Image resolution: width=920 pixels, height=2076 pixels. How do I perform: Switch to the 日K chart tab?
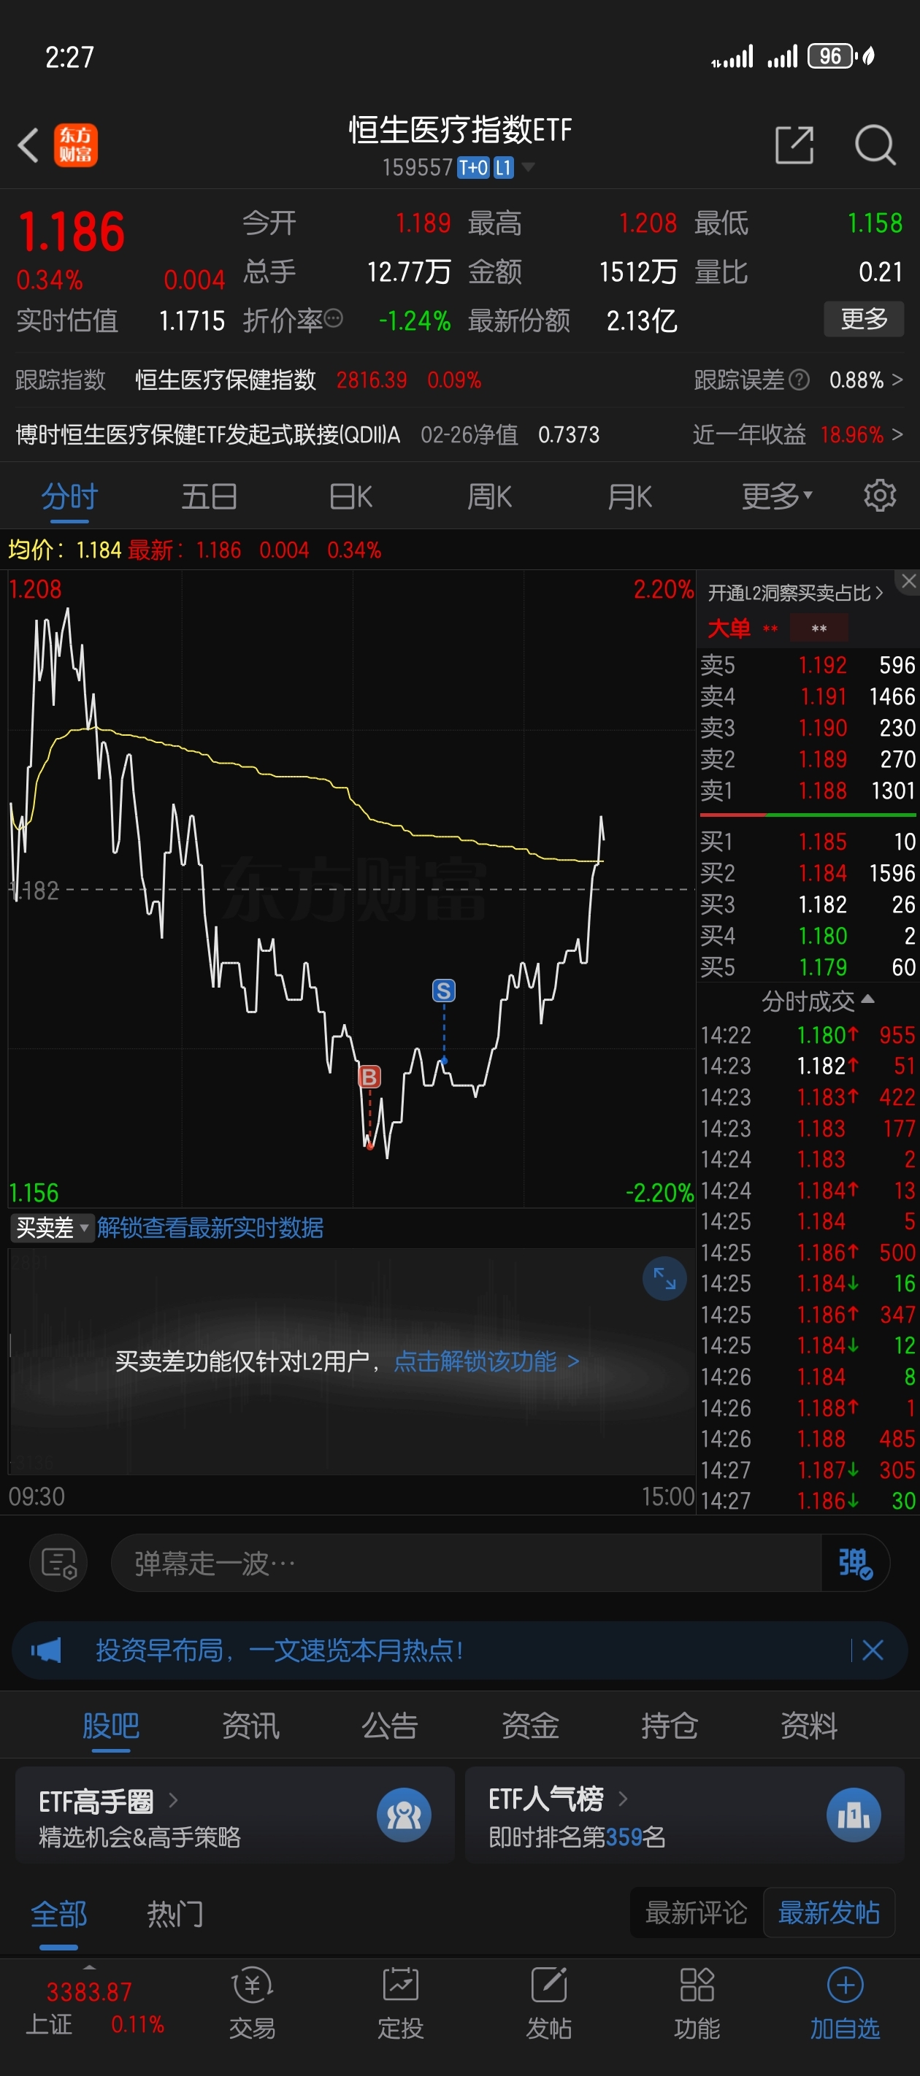click(x=350, y=496)
